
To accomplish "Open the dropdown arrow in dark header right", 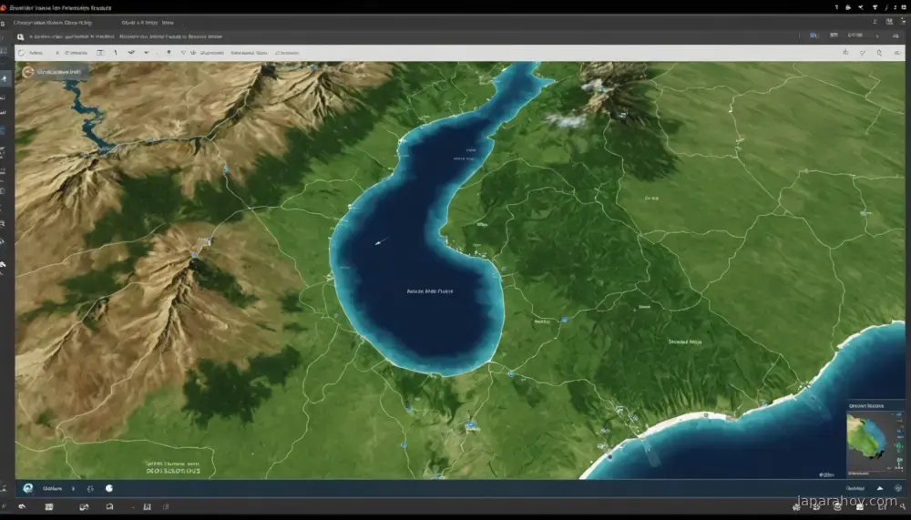I will (877, 36).
